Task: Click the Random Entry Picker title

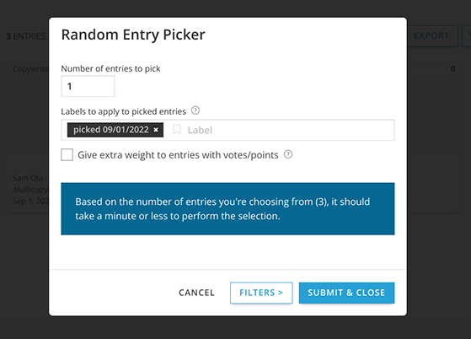Action: pyautogui.click(x=133, y=35)
